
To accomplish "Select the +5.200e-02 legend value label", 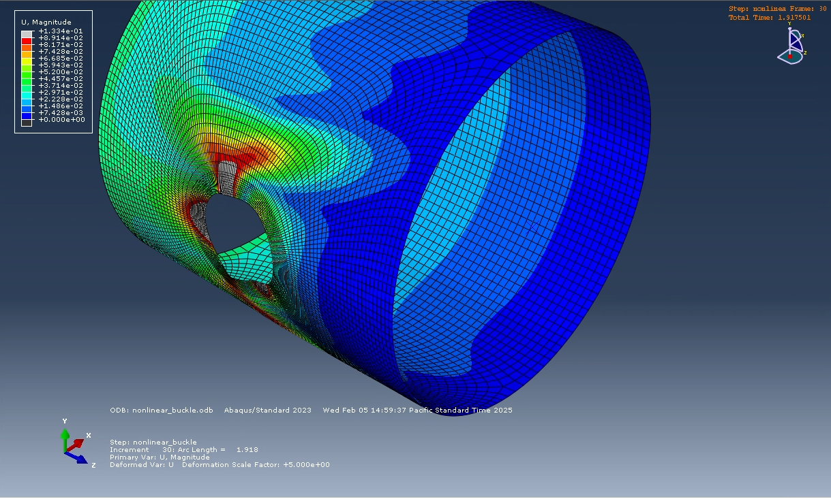I will 63,71.
